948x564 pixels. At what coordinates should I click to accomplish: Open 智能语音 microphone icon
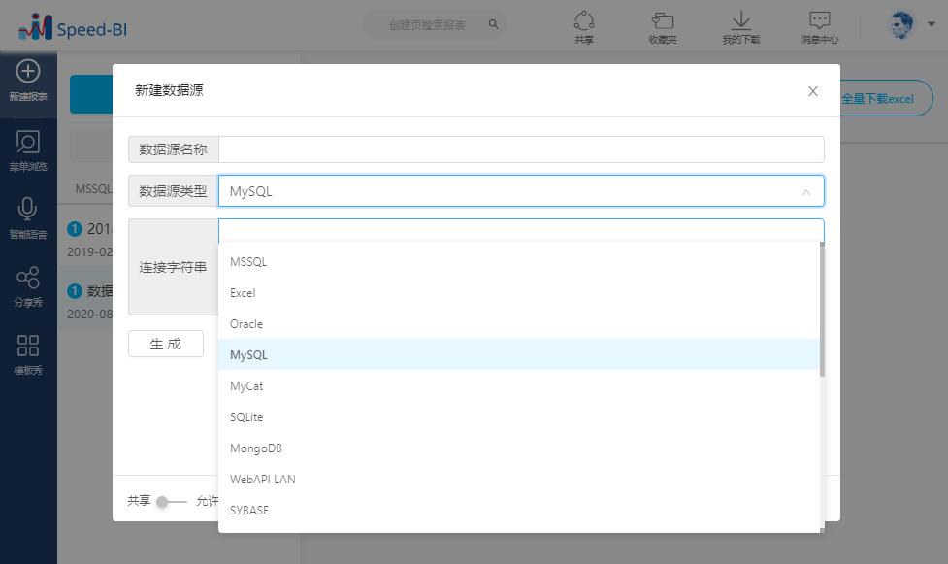[28, 210]
